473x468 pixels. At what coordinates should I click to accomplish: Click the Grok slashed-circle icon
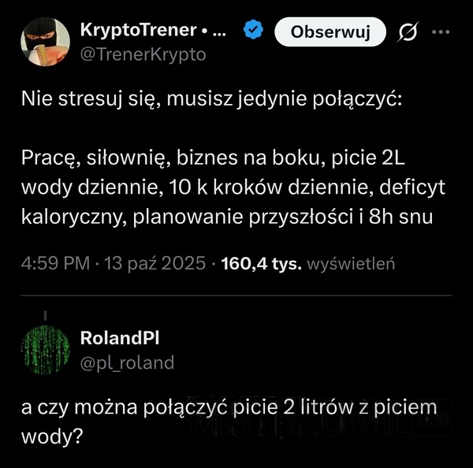tap(409, 32)
